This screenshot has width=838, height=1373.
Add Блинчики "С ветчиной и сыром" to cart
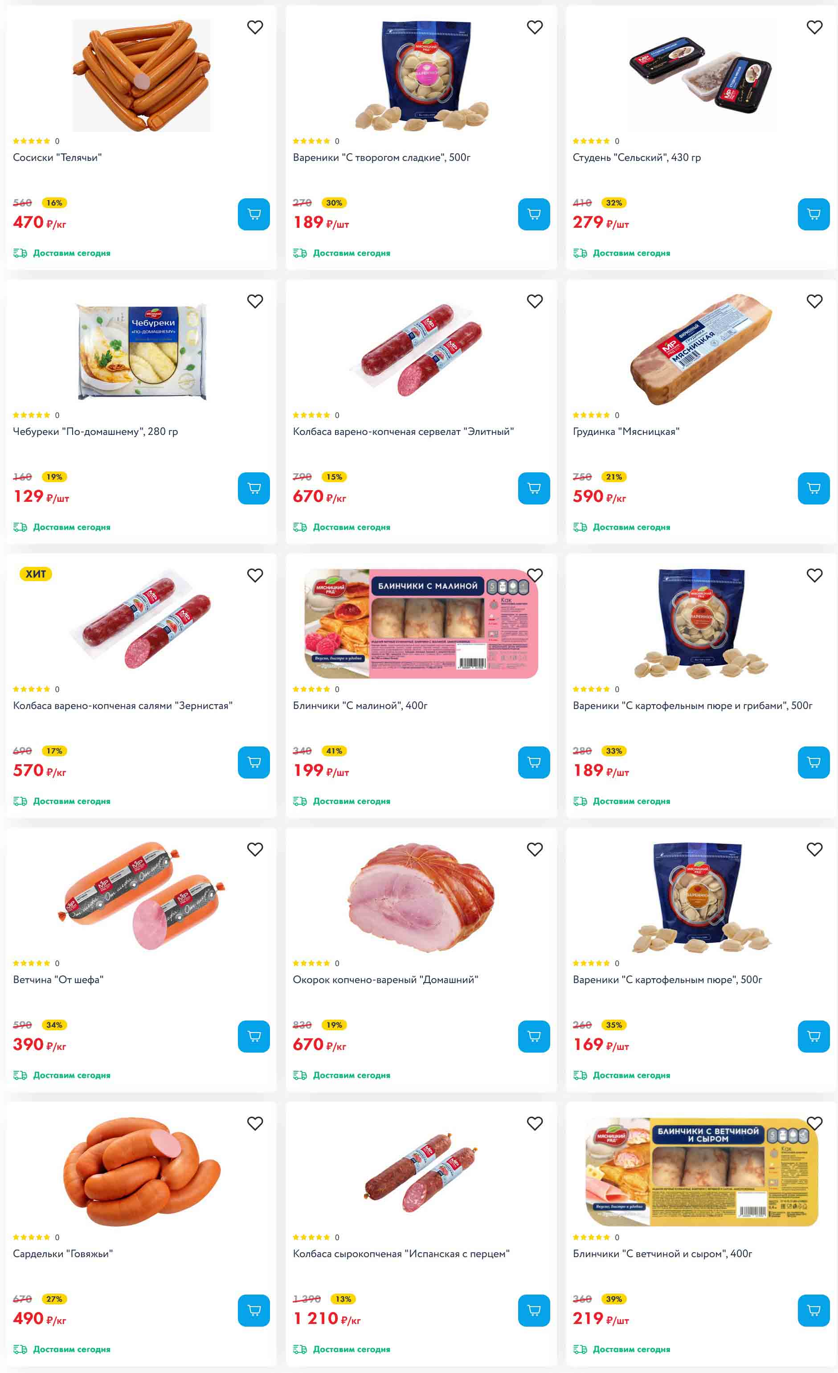pyautogui.click(x=813, y=1311)
